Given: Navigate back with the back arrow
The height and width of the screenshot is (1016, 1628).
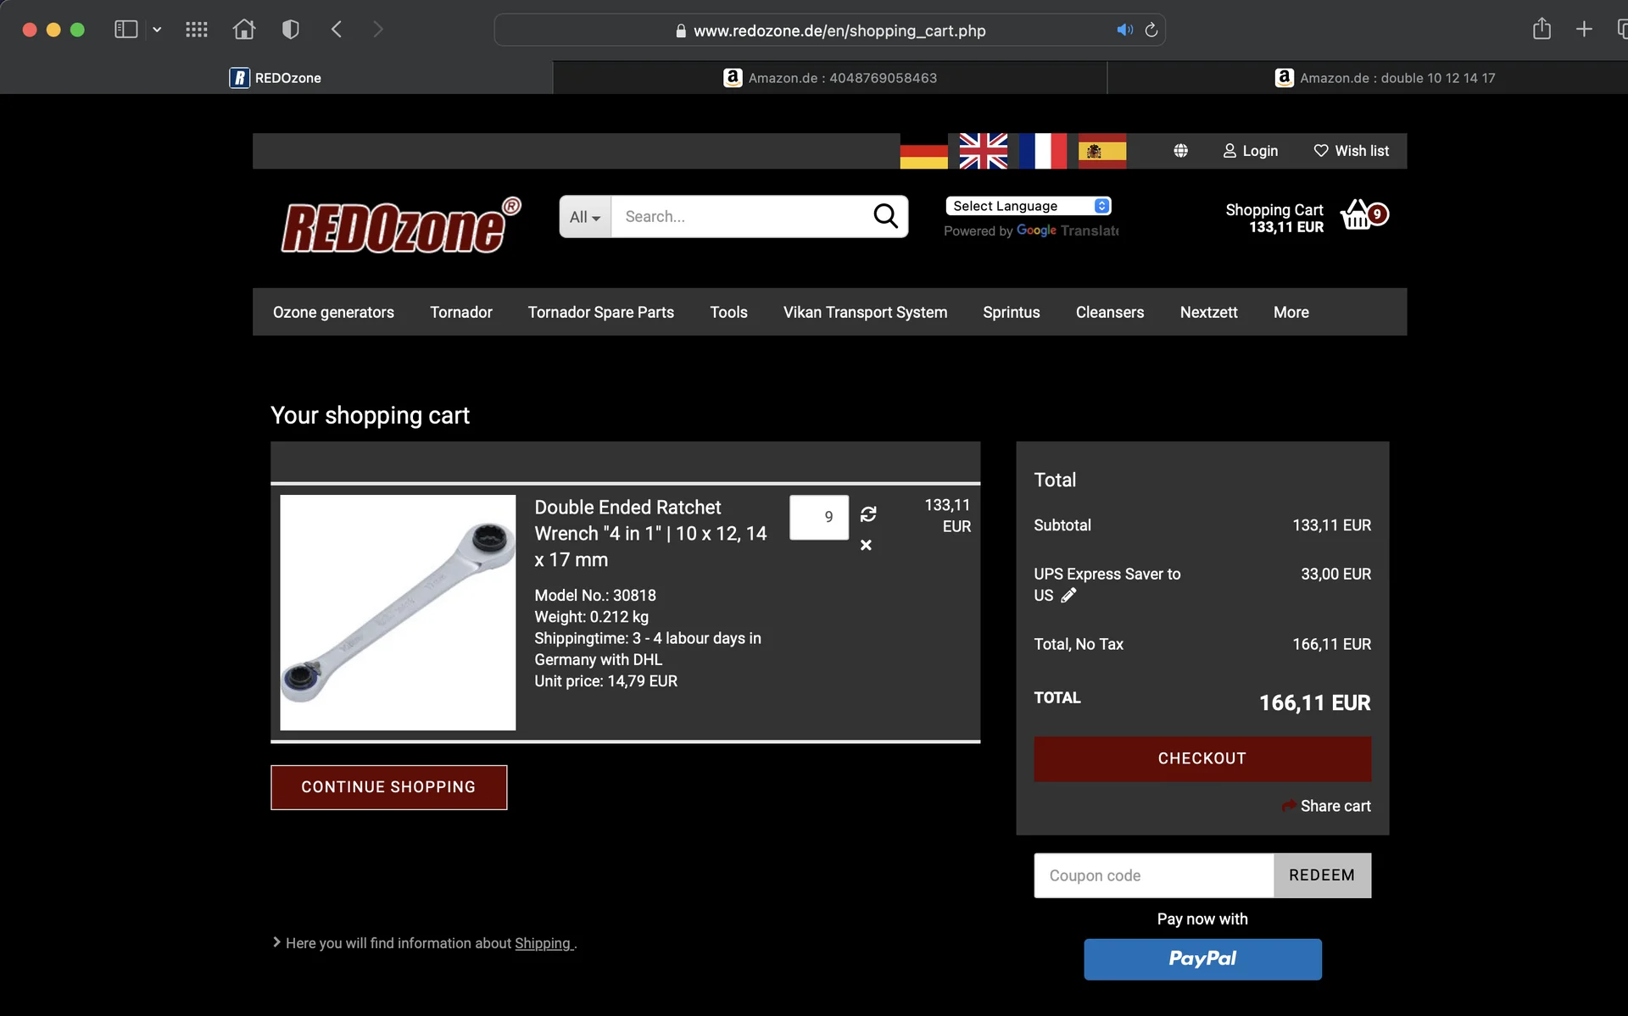Looking at the screenshot, I should tap(337, 30).
